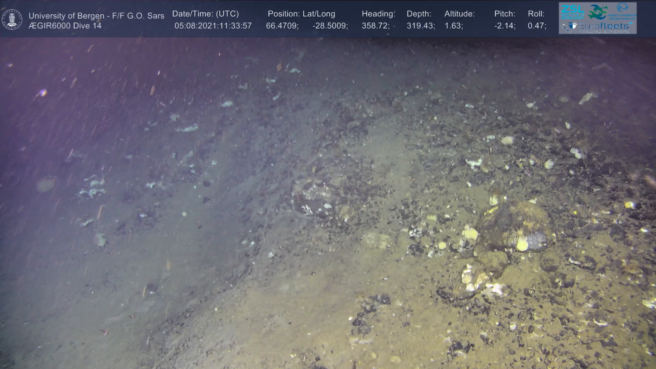Click the Depth value 319.43
Viewport: 656px width, 369px height.
tap(420, 26)
